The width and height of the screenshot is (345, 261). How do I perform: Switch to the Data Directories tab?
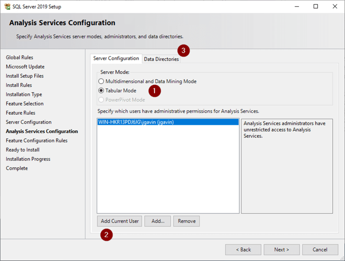click(161, 59)
